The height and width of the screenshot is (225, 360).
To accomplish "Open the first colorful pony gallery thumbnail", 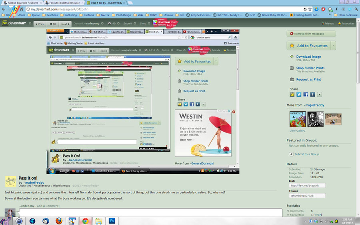I will (298, 119).
